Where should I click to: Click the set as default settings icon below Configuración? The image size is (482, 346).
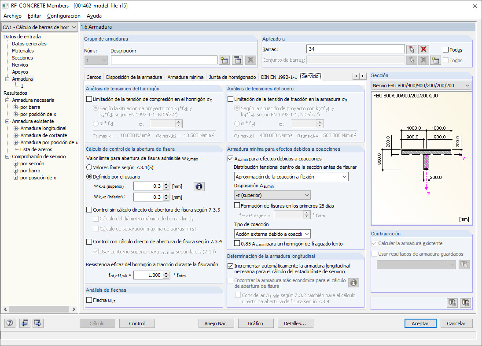(x=452, y=303)
